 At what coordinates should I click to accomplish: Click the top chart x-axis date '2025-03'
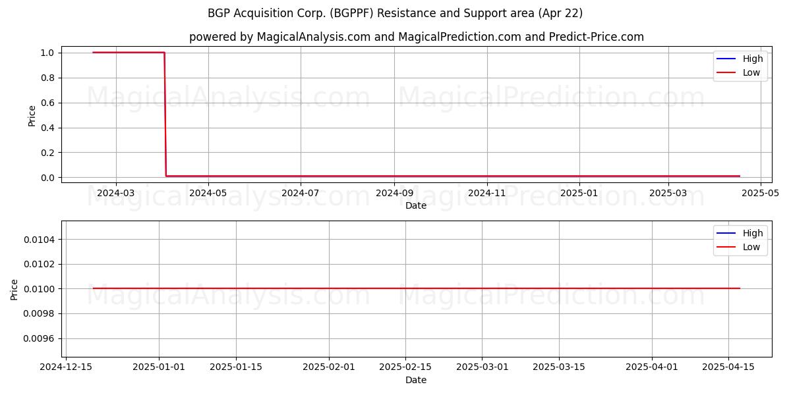(x=668, y=193)
